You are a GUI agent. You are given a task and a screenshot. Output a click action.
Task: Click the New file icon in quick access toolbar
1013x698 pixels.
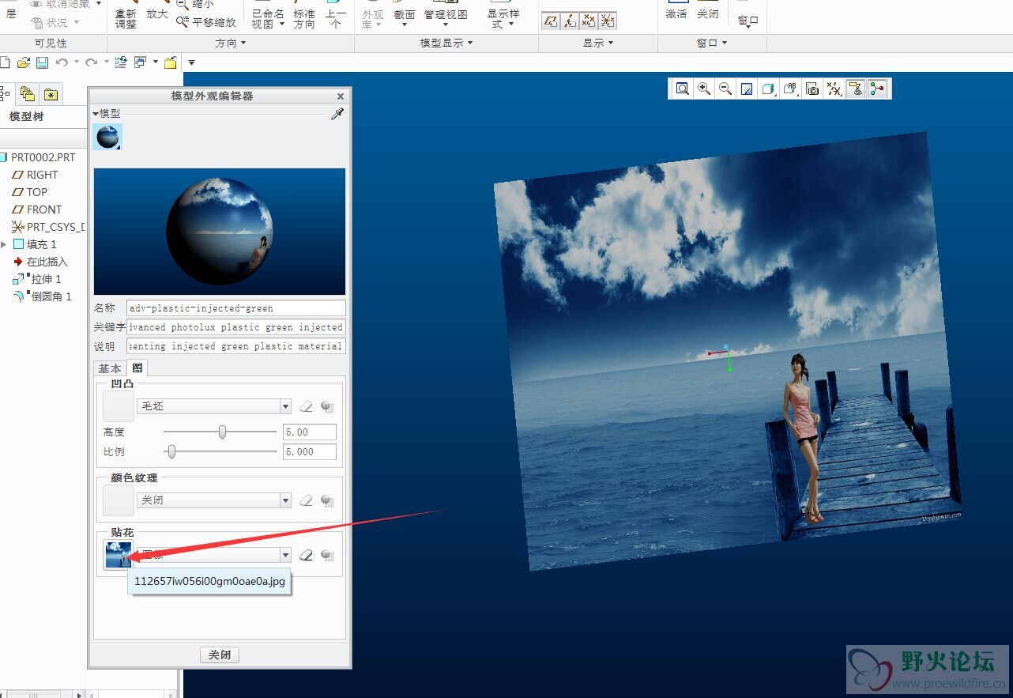pyautogui.click(x=6, y=62)
